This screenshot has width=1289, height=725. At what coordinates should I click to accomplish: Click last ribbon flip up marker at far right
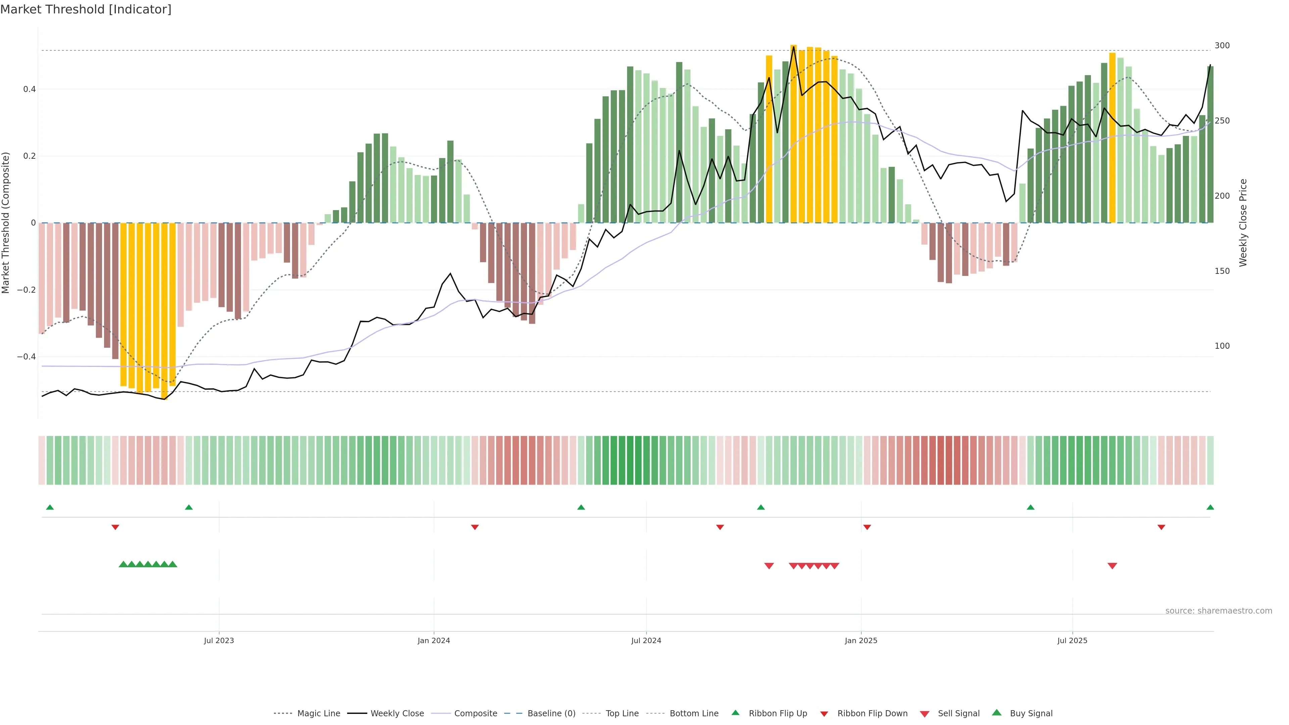[1210, 507]
